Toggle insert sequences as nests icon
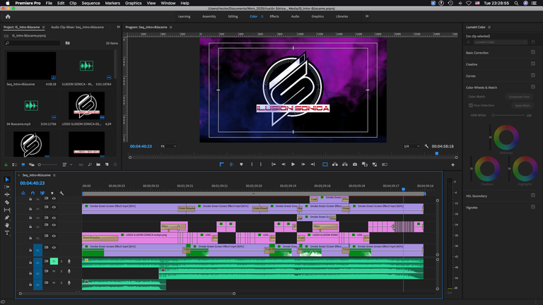The height and width of the screenshot is (305, 543). 23,193
